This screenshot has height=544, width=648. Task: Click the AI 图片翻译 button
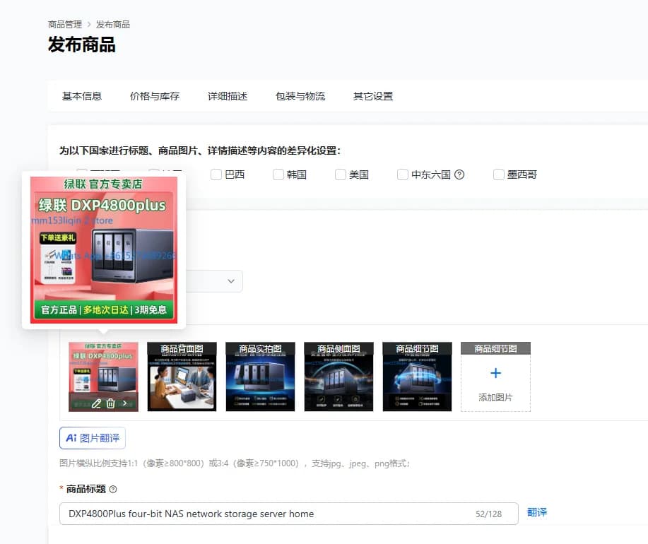93,438
